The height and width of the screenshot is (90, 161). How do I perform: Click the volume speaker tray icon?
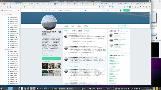coord(137,88)
